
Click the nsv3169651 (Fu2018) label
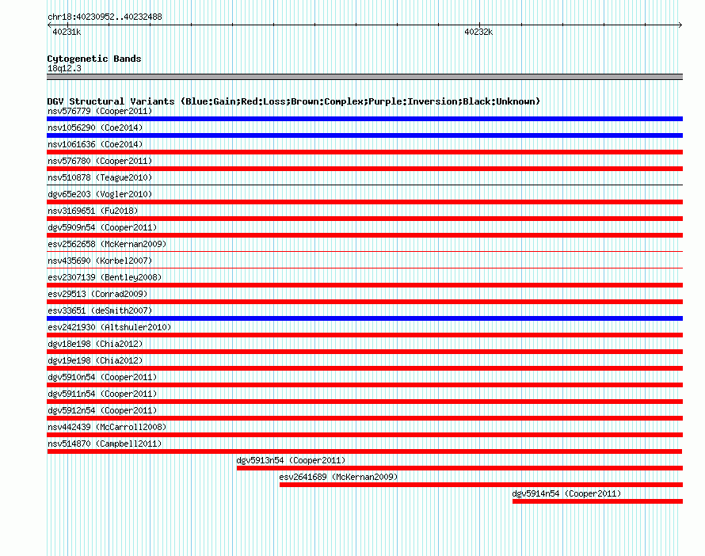tap(93, 211)
